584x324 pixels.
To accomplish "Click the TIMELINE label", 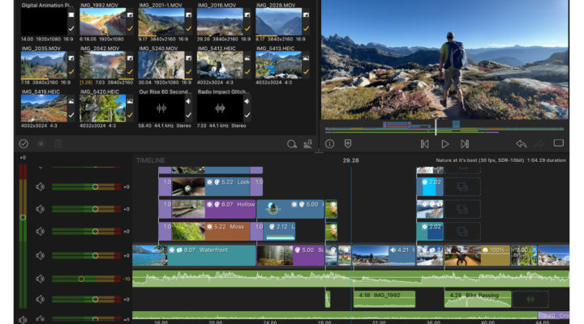I will coord(151,160).
